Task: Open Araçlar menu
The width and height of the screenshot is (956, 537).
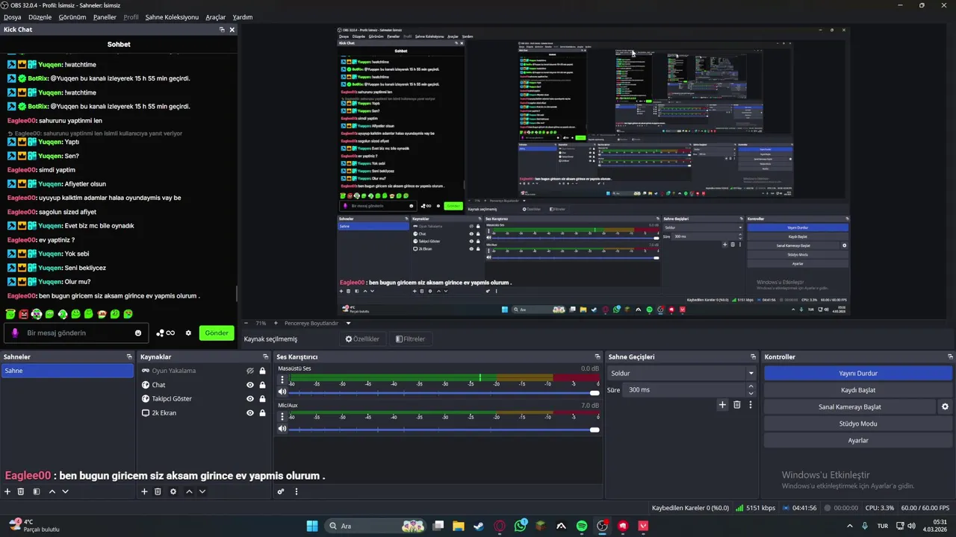Action: 216,17
